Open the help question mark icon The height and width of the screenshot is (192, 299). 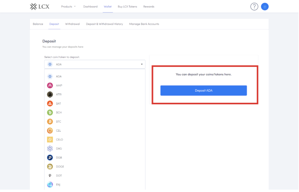[x=254, y=7]
